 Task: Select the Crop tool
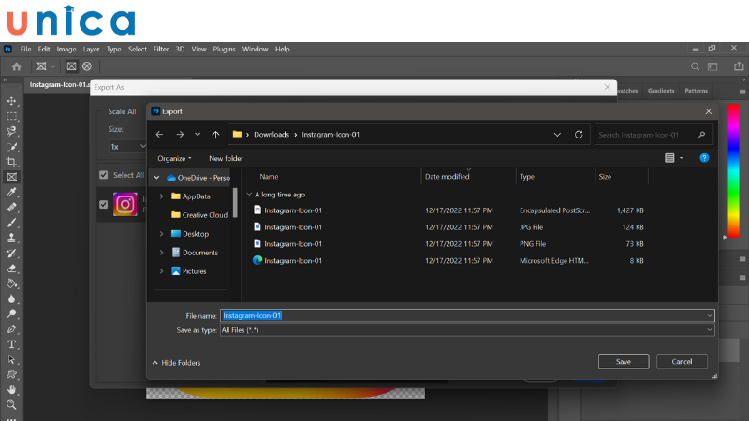[x=12, y=162]
